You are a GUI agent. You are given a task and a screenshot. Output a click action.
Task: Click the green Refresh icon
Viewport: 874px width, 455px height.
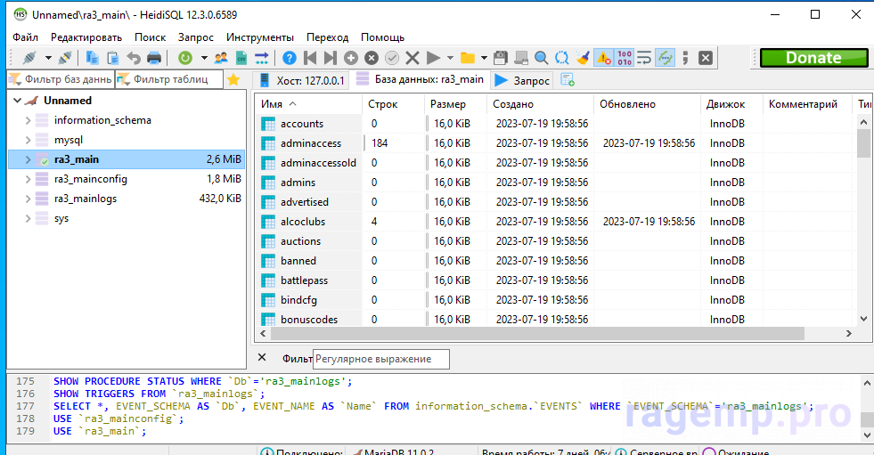pos(185,58)
